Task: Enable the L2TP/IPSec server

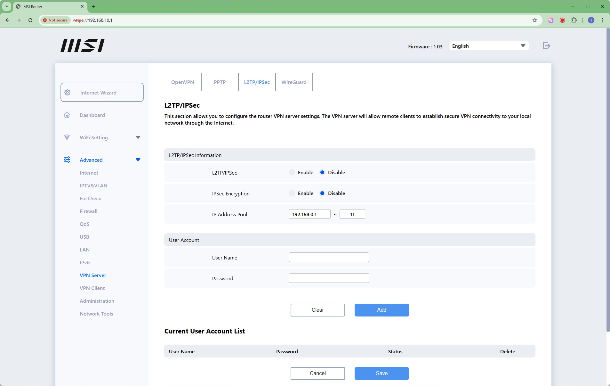Action: 292,173
